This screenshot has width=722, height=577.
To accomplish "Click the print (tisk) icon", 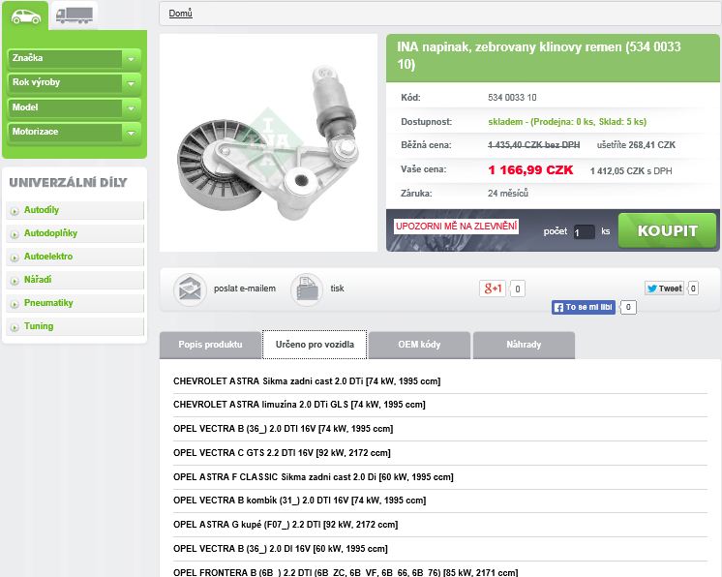I will [x=307, y=288].
